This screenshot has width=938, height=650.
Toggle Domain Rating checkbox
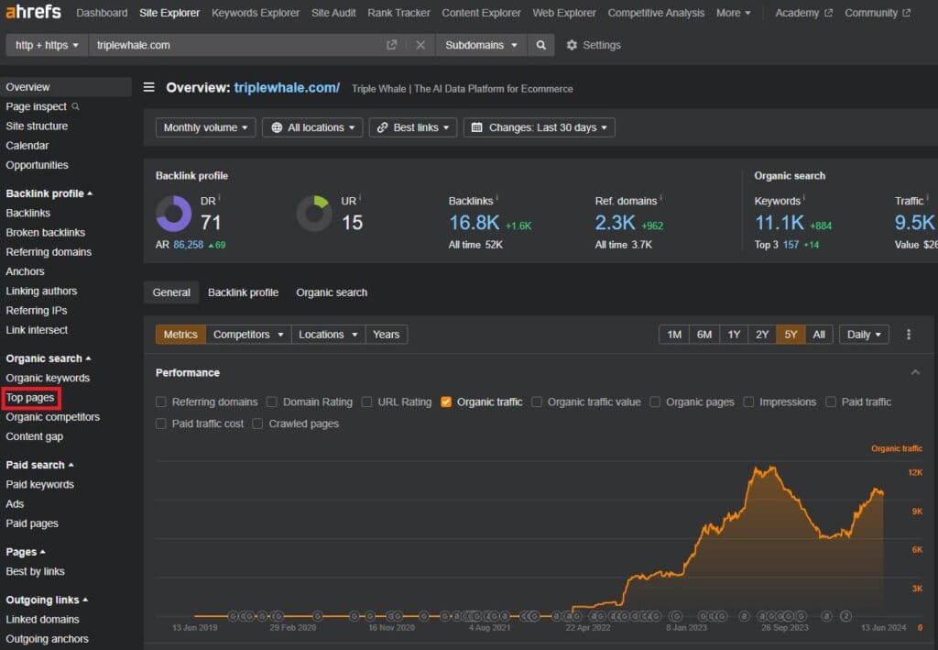pyautogui.click(x=271, y=402)
